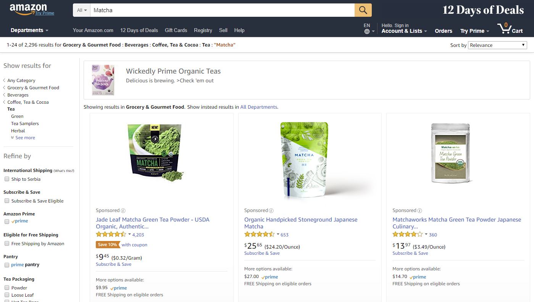
Task: Click into the Matcha search field
Action: pos(223,10)
